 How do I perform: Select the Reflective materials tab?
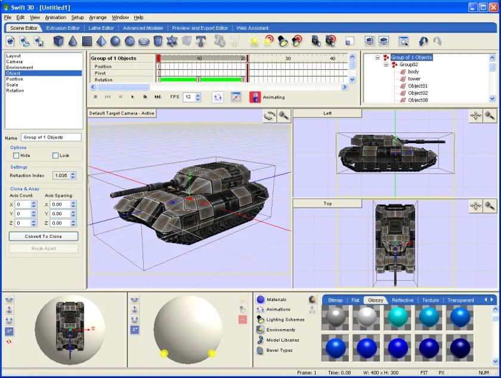tap(403, 300)
